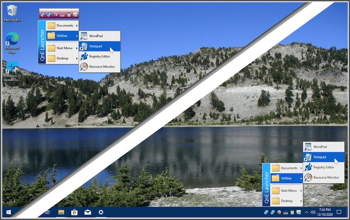This screenshot has width=350, height=220.
Task: Click the red round icon on the floating toolbar
Action: (56, 15)
